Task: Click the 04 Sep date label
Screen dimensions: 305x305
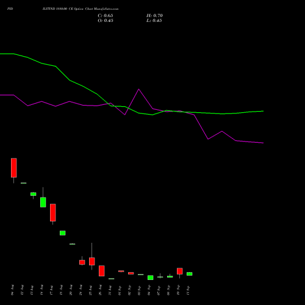Action: pyautogui.click(x=149, y=290)
